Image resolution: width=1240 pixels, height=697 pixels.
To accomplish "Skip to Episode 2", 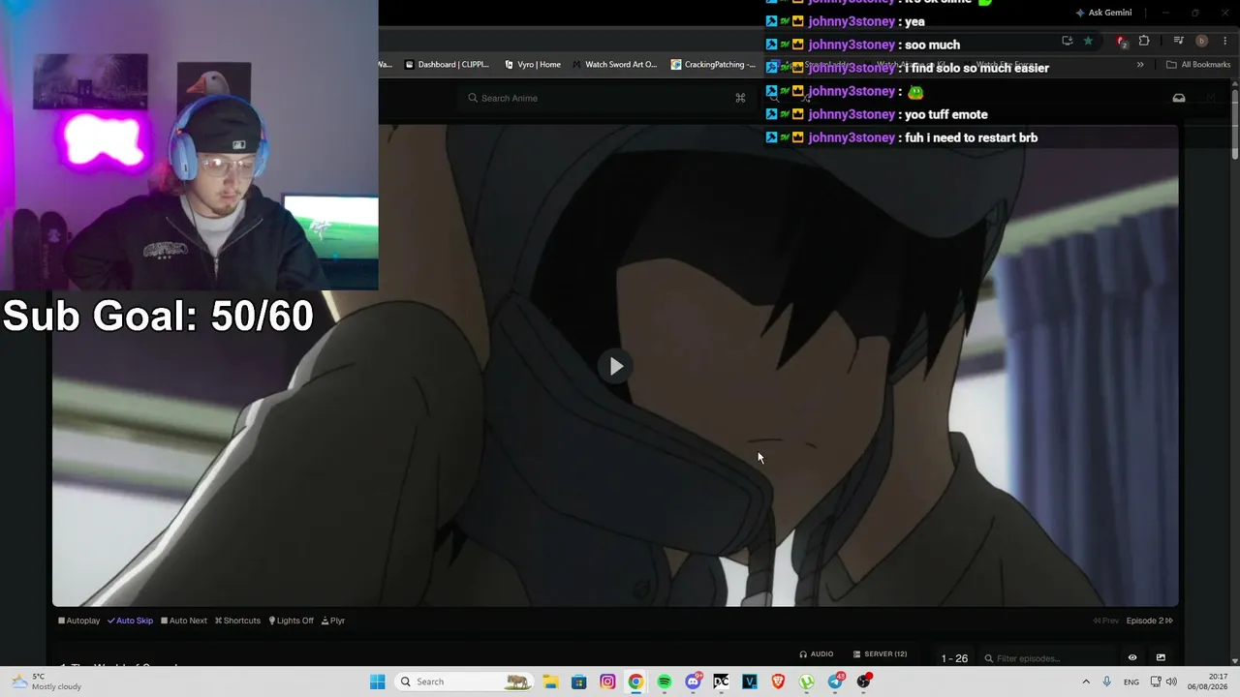I will click(x=1150, y=621).
